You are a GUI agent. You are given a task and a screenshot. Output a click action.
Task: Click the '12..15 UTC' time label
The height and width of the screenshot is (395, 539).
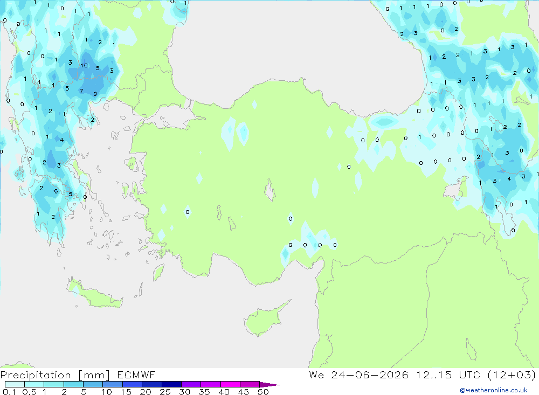click(x=448, y=375)
